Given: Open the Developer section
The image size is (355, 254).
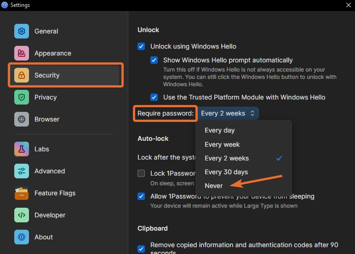Looking at the screenshot, I should [x=50, y=215].
